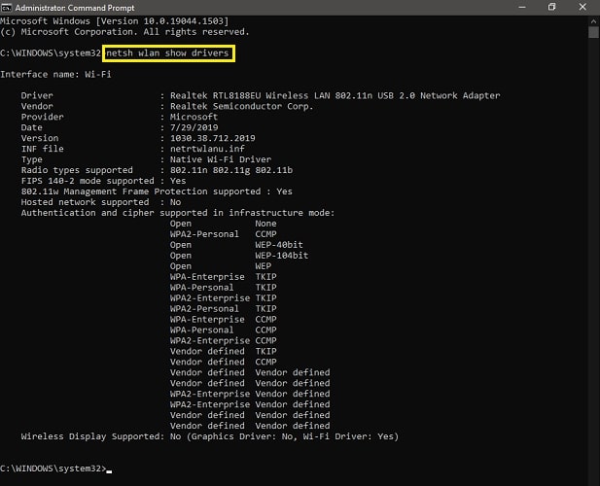Click the 'Open WEP-40bit' row

coord(236,245)
